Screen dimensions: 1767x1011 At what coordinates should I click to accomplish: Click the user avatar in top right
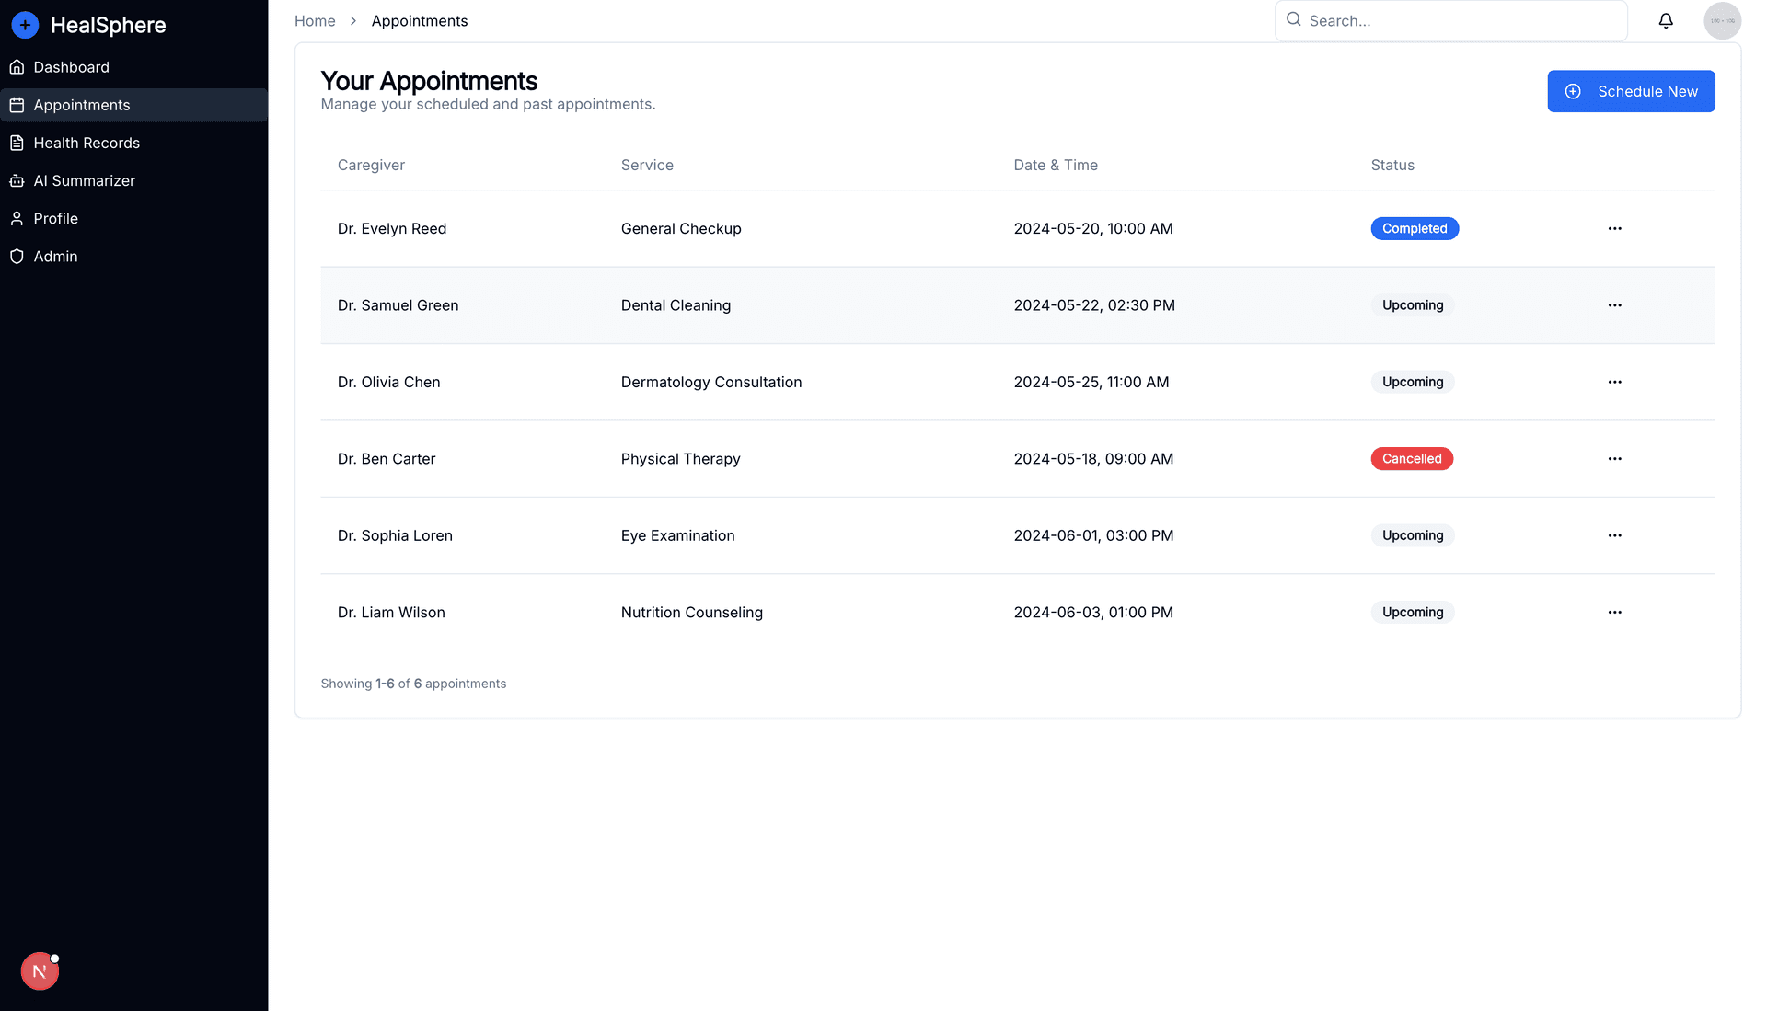1722,20
